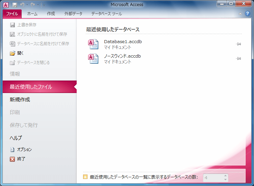The image size is (254, 186).
Task: Open the Undo history dropdown arrow
Action: (27, 5)
